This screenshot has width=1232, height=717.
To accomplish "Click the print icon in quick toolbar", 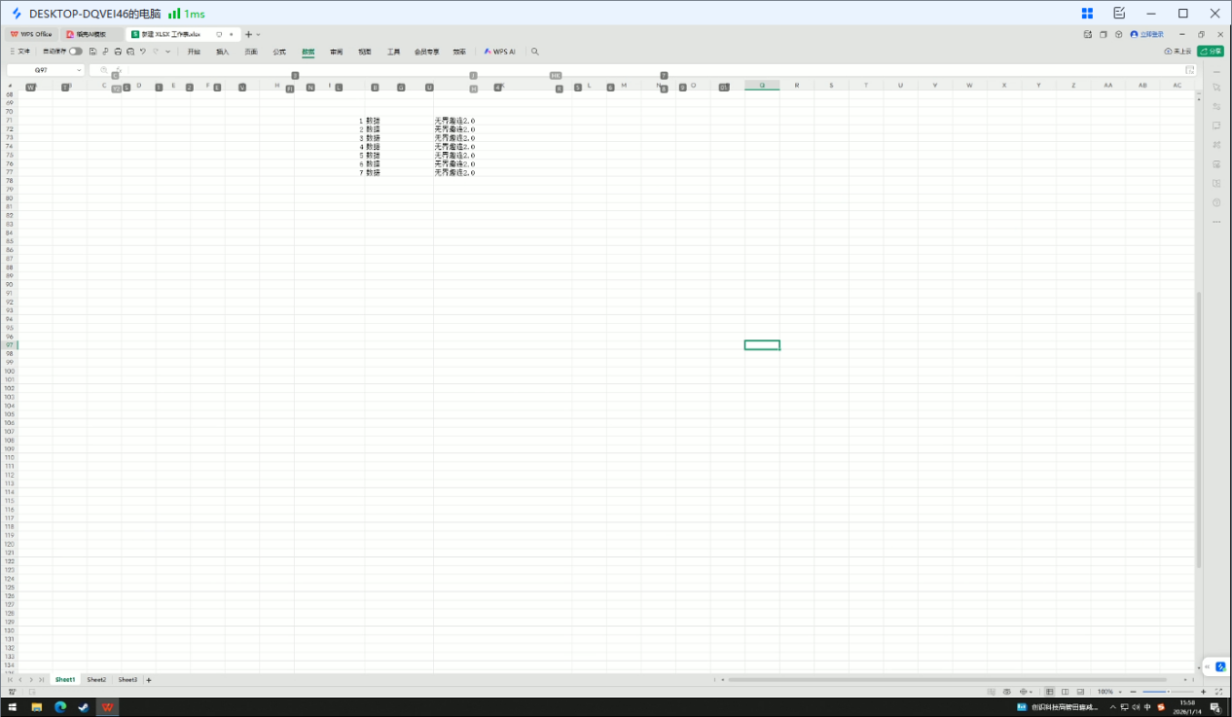I will click(118, 52).
